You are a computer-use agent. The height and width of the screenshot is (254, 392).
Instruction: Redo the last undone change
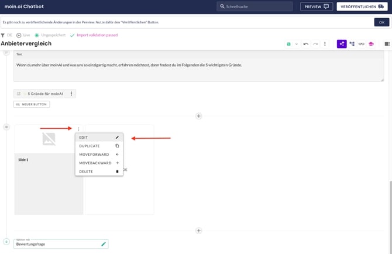(315, 44)
